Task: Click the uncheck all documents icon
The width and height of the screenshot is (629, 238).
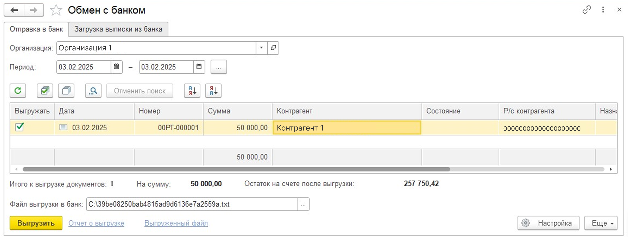Action: 66,91
